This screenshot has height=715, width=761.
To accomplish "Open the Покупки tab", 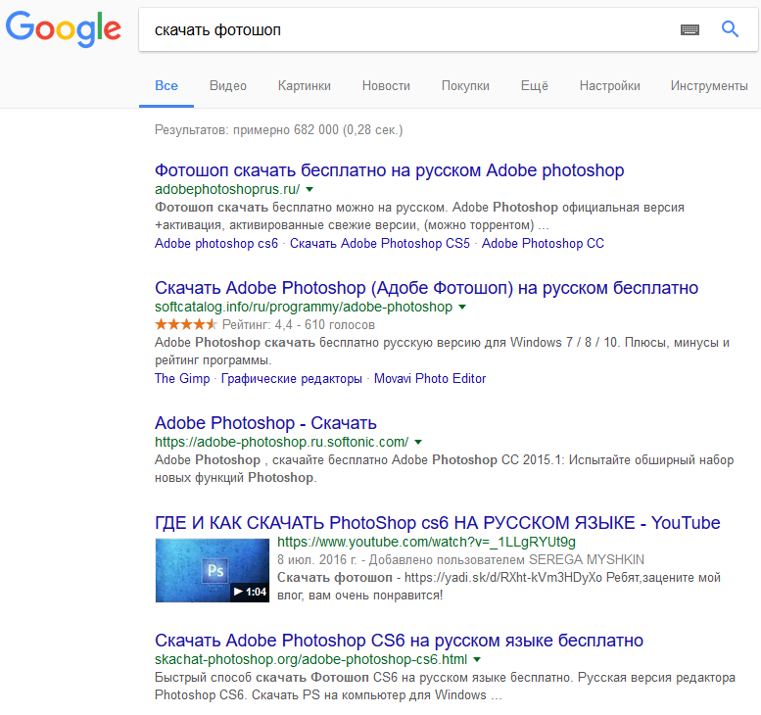I will (465, 86).
